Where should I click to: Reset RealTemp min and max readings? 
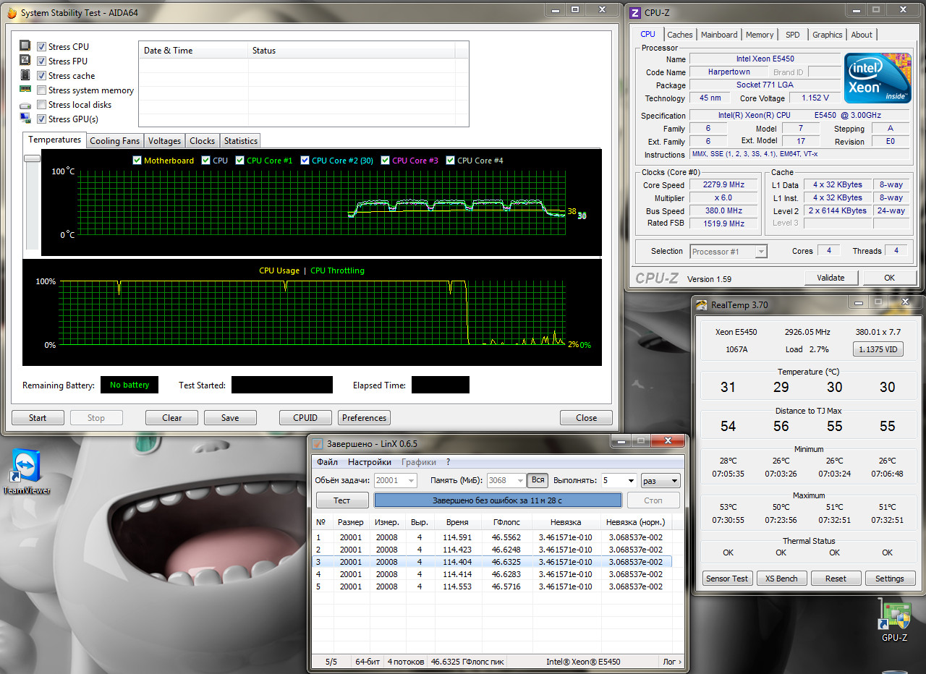(x=836, y=579)
